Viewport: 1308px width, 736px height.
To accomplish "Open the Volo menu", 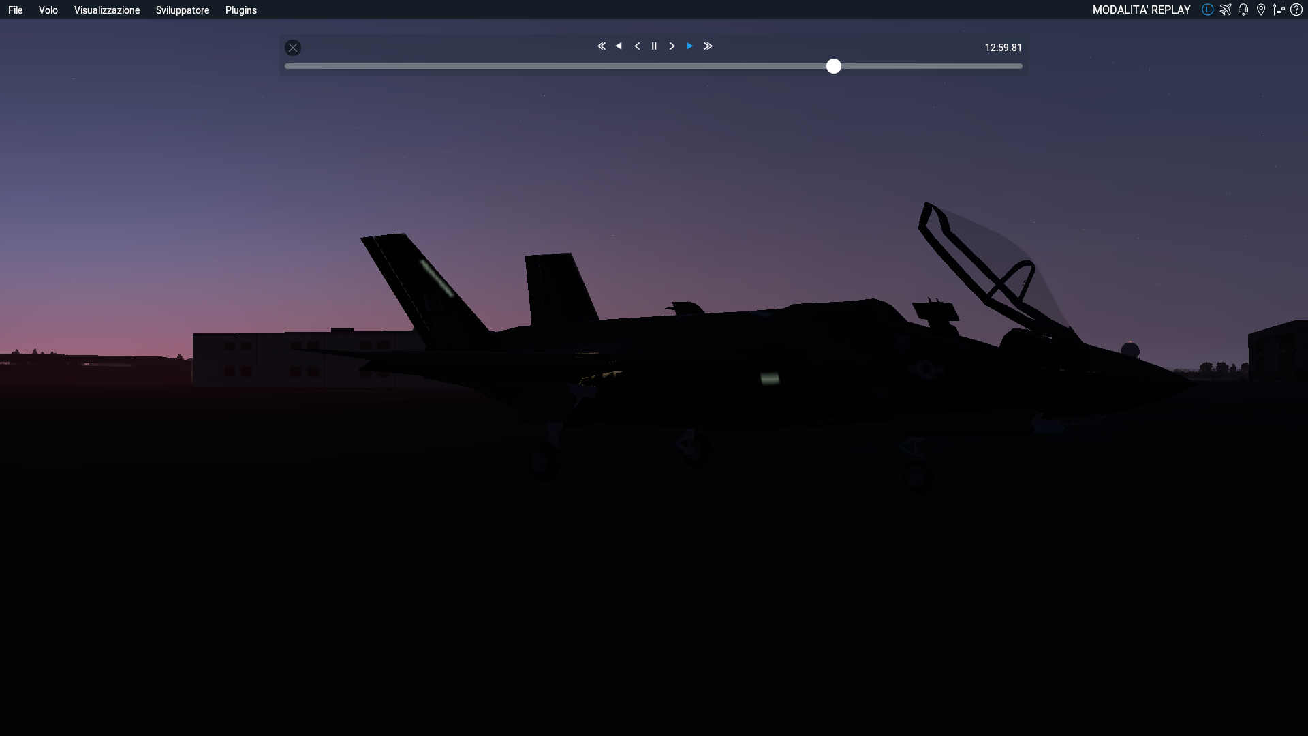I will point(48,10).
